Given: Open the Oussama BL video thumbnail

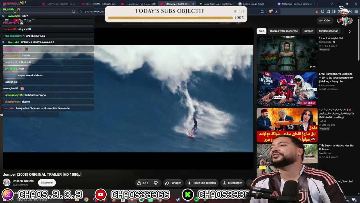Looking at the screenshot, I should click(287, 53).
